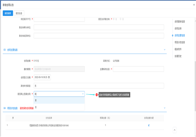Viewport: 196px width, 137px height.
Task: Open calendar icon in 合同签订日期 field
Action: click(x=49, y=77)
